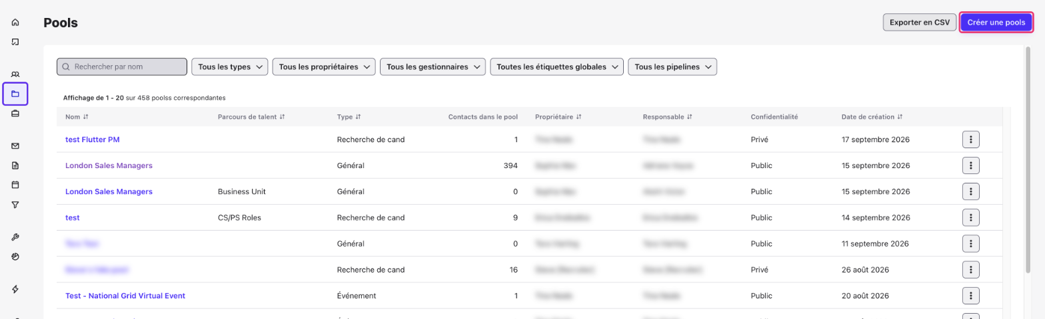Click the bookmark icon in sidebar
The height and width of the screenshot is (319, 1045).
[x=15, y=42]
